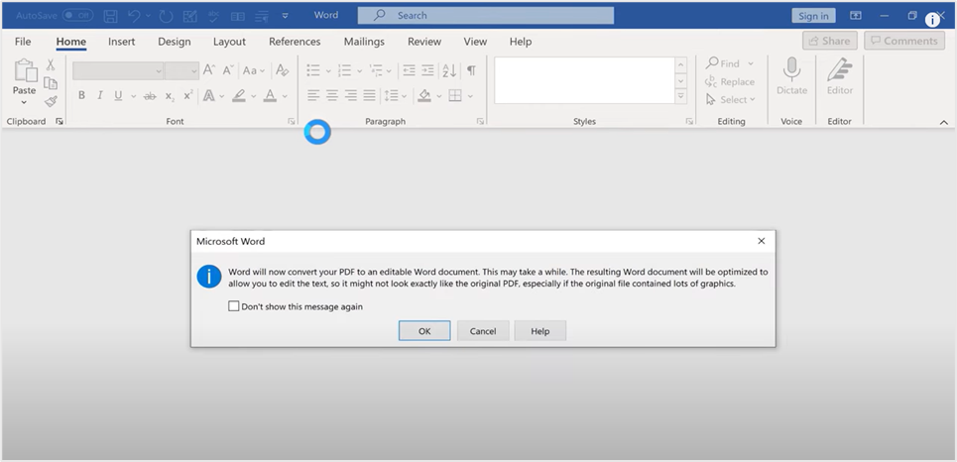Switch to the Design tab
Image resolution: width=957 pixels, height=462 pixels.
pos(175,42)
